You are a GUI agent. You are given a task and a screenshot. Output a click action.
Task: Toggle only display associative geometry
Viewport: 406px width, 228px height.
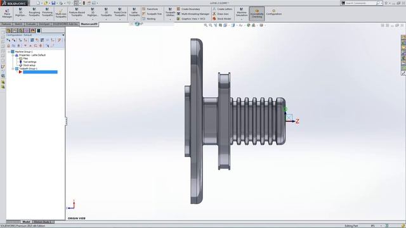coord(53,46)
